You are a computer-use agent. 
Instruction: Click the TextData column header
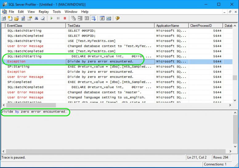click(x=110, y=26)
